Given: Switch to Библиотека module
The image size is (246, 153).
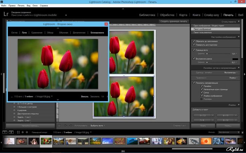Looking at the screenshot, I should point(147,15).
